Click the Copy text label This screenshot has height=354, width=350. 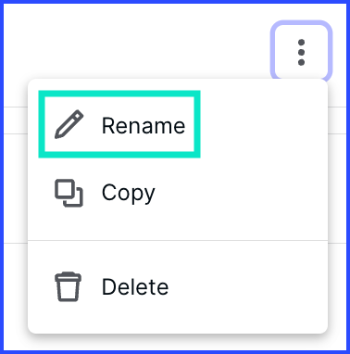(129, 193)
